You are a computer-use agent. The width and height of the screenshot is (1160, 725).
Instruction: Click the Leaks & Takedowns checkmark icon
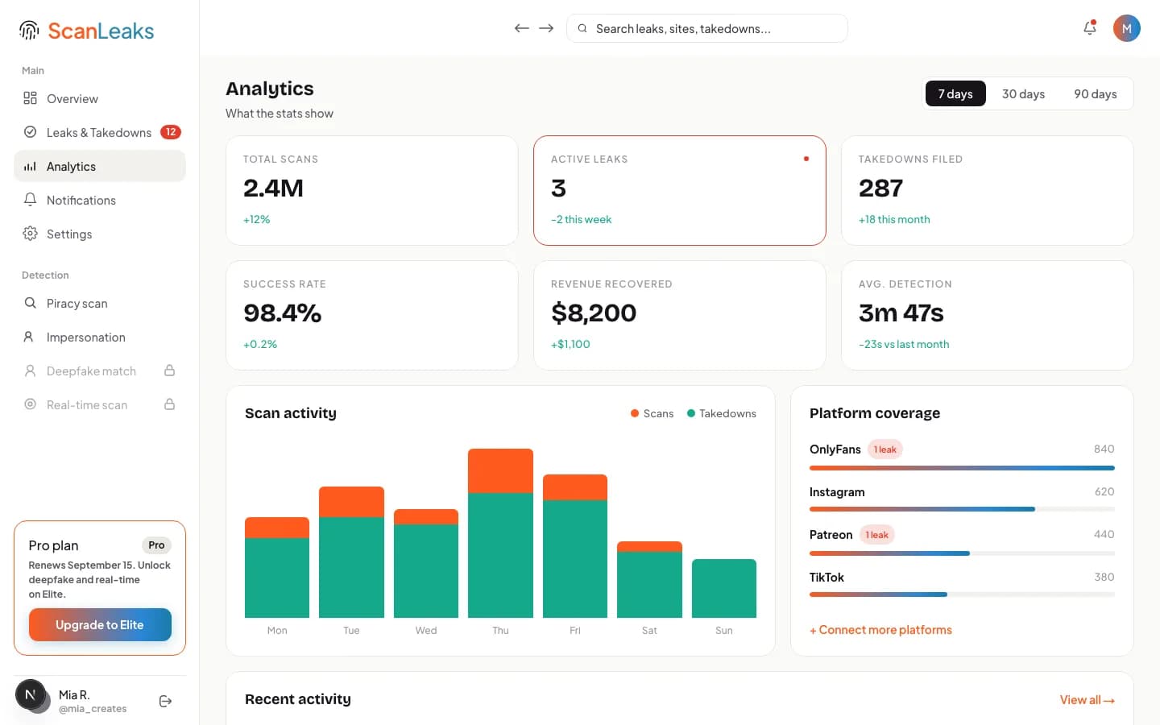tap(30, 132)
